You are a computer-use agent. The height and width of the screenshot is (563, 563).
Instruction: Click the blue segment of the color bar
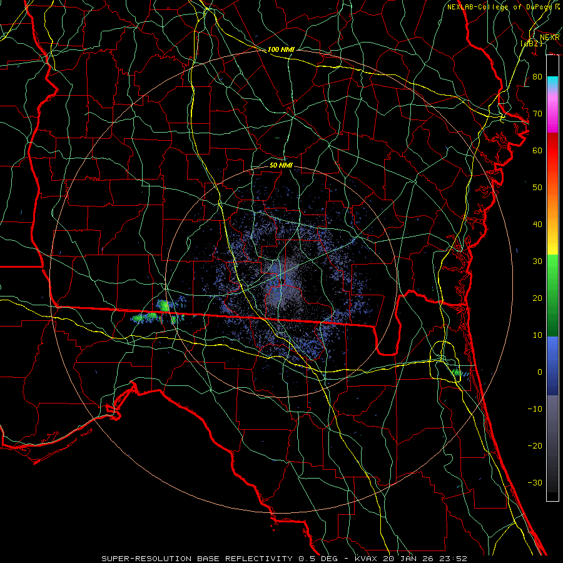(552, 365)
